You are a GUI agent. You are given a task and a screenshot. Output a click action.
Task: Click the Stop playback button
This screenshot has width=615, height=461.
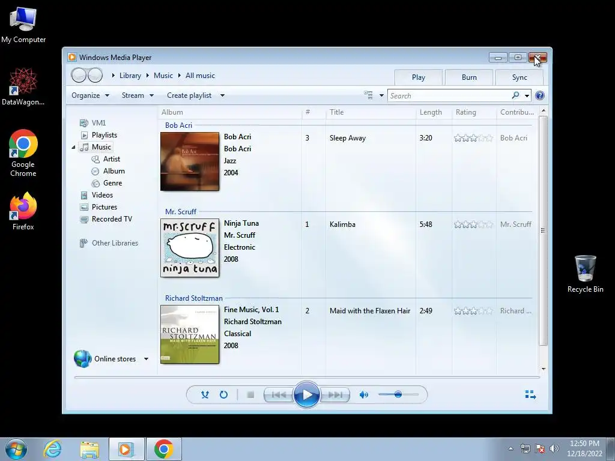point(250,395)
